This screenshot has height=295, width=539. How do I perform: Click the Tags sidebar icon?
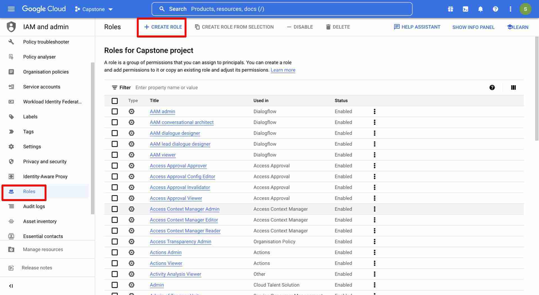point(11,132)
